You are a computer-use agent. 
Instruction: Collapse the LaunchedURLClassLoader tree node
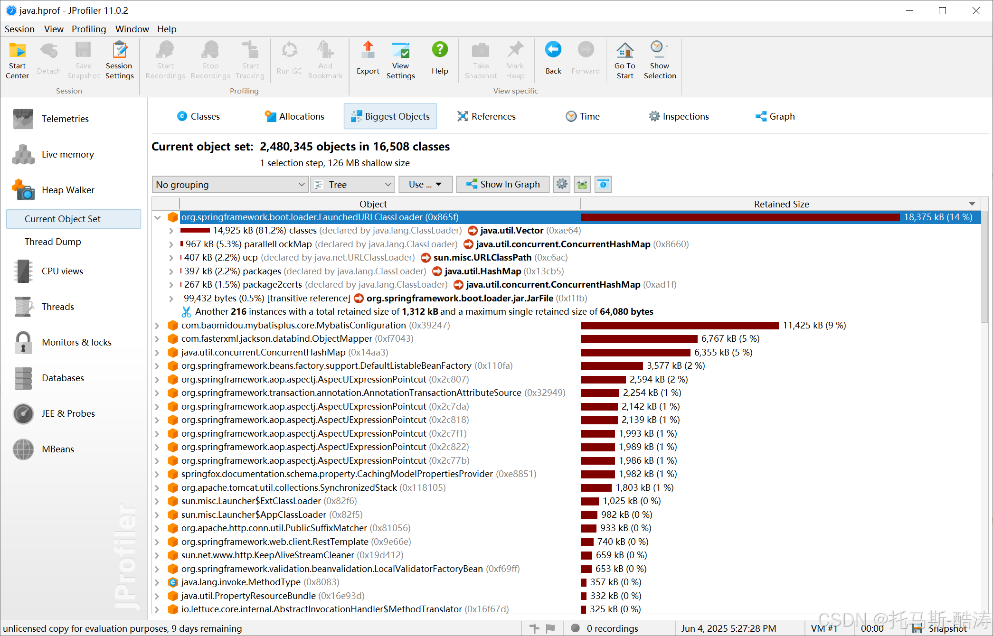point(158,217)
